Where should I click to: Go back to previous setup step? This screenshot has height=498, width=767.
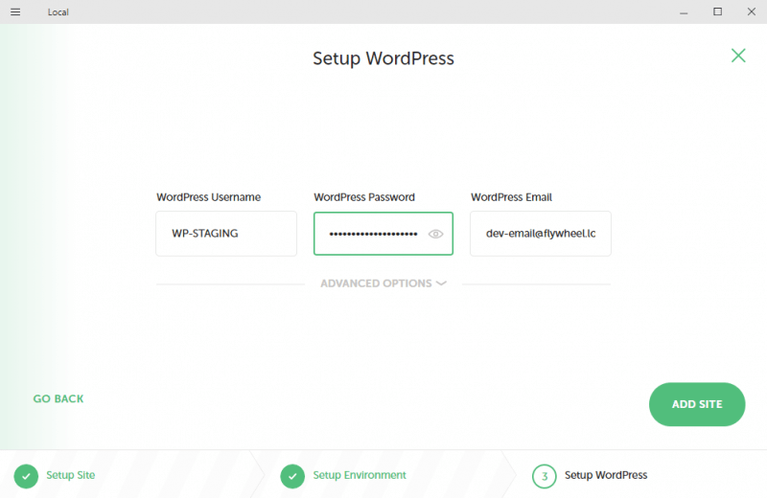coord(58,398)
